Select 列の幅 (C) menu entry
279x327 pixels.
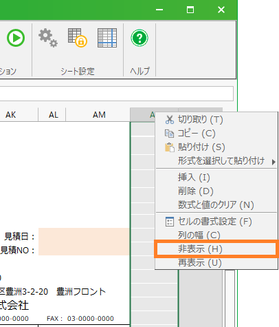tap(216, 235)
